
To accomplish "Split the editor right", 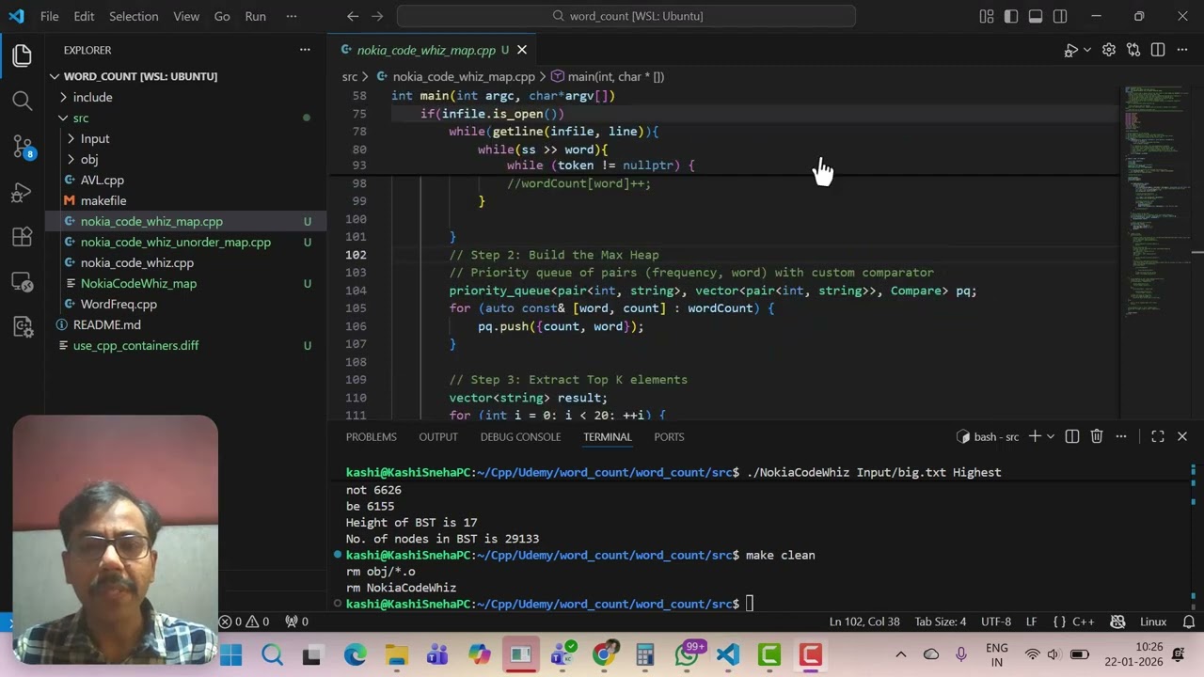I will [x=1158, y=50].
